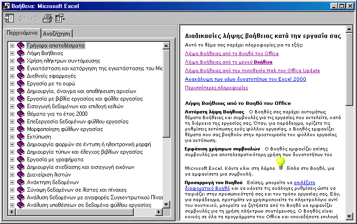Viewport: 357px width, 224px height.
Task: Click the book icon beside Εργασία με το ευρώ
Action: click(21, 84)
